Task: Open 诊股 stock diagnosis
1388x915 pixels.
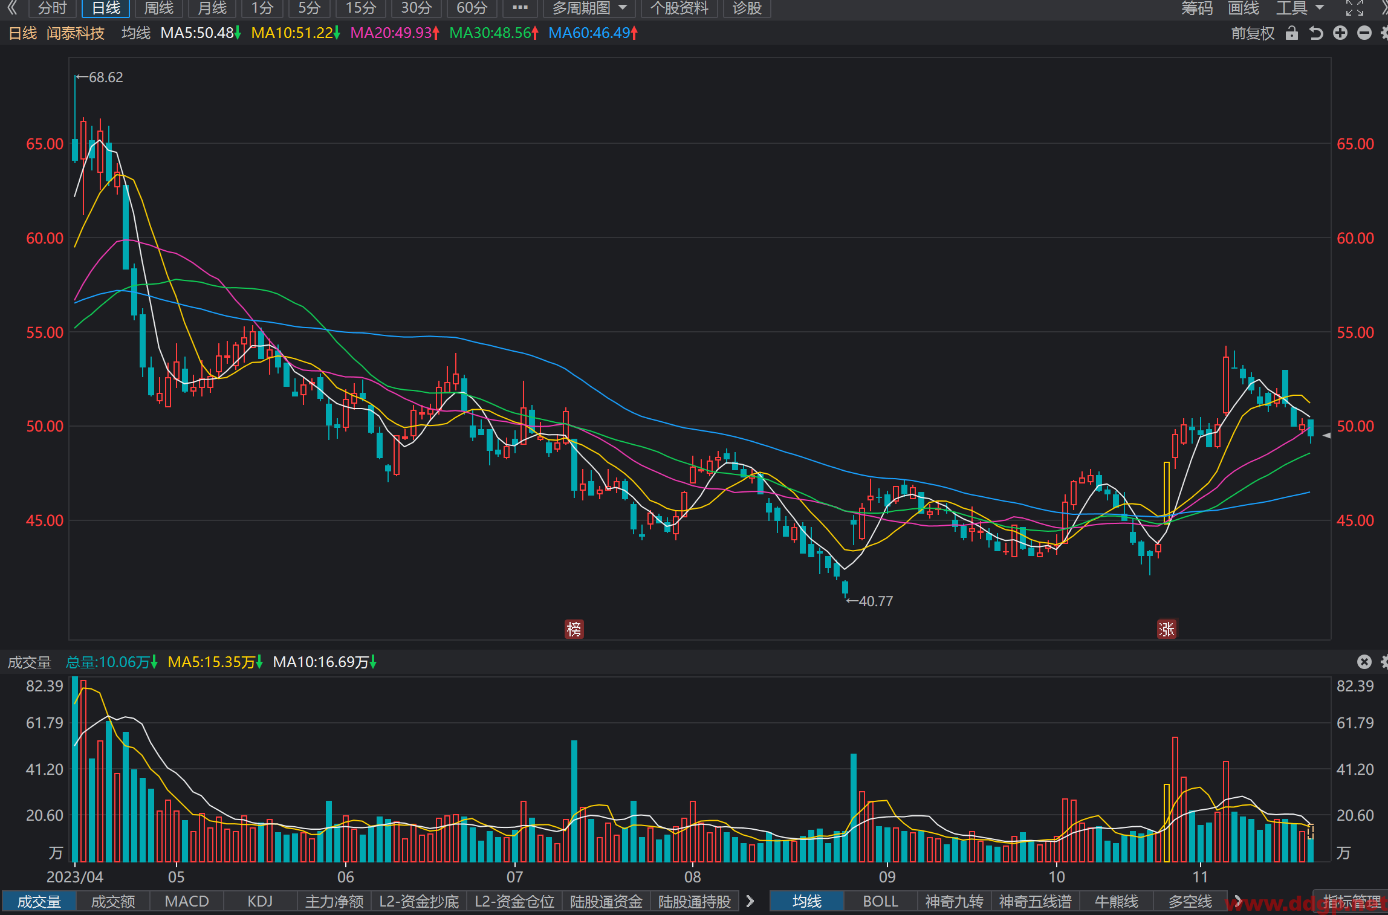Action: point(747,8)
